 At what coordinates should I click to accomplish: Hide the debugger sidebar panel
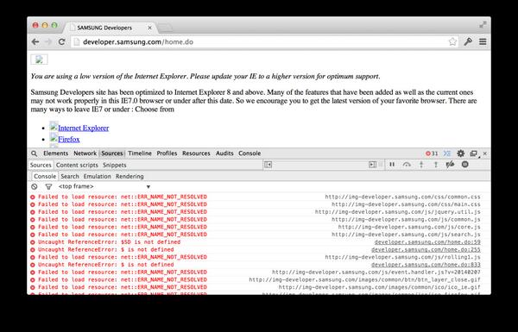[372, 165]
